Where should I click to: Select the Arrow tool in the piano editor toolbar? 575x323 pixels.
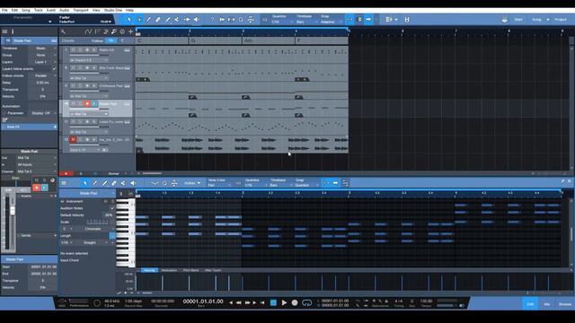[x=85, y=183]
